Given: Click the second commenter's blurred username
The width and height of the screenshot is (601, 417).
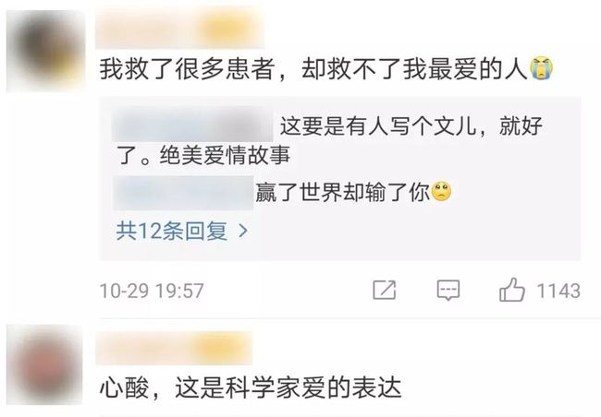Looking at the screenshot, I should [174, 348].
